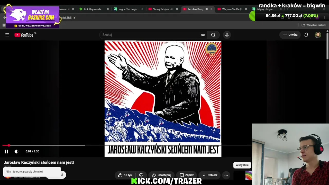Image resolution: width=329 pixels, height=185 pixels.
Task: Save the video with Zapisz
Action: (x=187, y=175)
